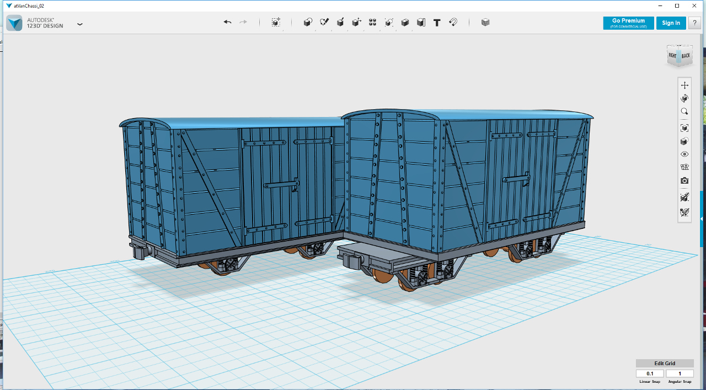Screen dimensions: 706x390
Task: Select the Pan navigation tool
Action: tap(684, 85)
